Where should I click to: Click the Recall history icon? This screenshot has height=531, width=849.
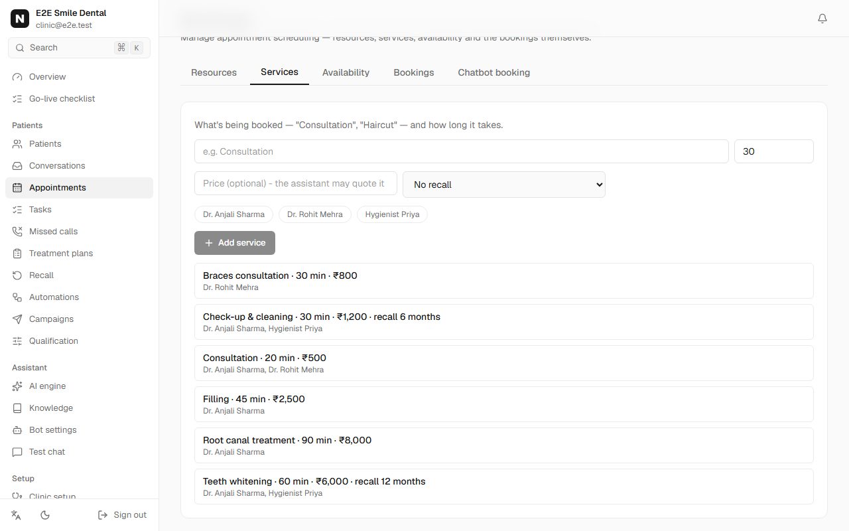pyautogui.click(x=17, y=275)
